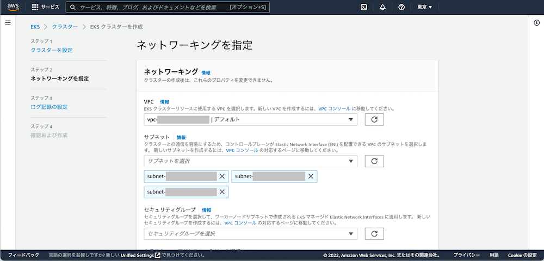Click the AWS logo home icon

point(14,7)
